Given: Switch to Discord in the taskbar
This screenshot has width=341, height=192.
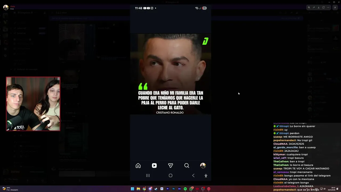Looking at the screenshot, I should [150, 189].
